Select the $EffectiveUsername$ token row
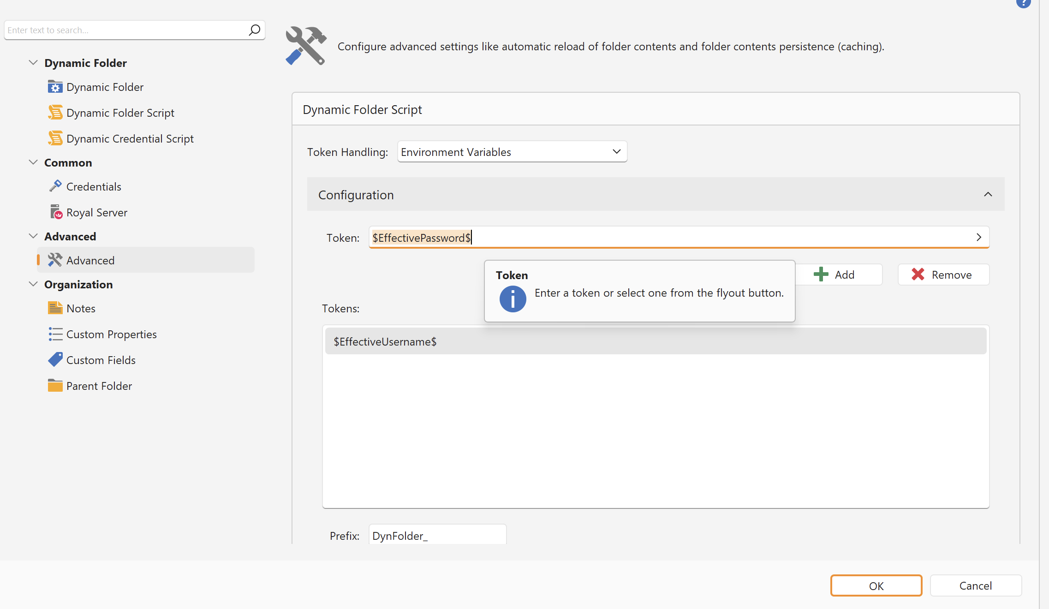Image resolution: width=1049 pixels, height=609 pixels. pyautogui.click(x=656, y=341)
